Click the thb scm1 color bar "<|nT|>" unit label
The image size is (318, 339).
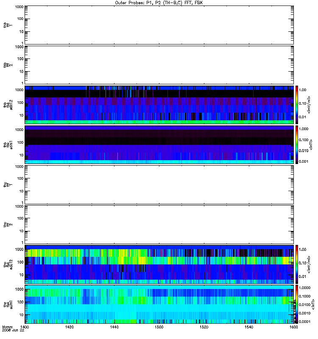tap(311, 144)
